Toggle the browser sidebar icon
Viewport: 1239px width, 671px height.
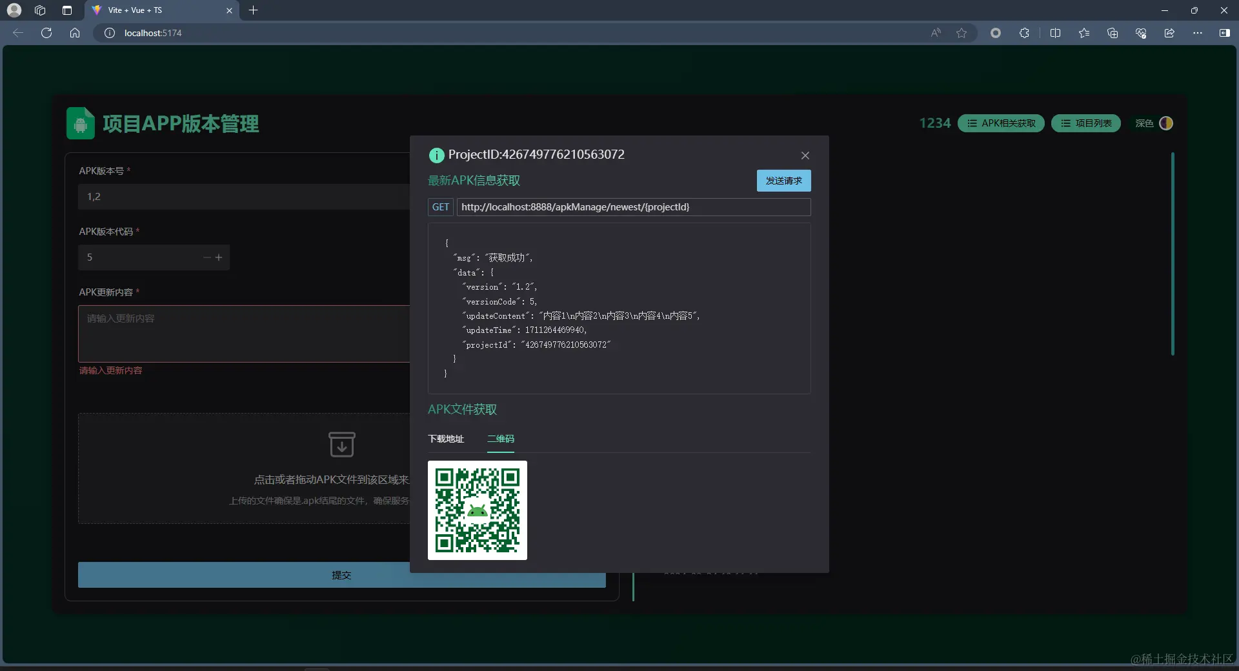coord(1225,33)
